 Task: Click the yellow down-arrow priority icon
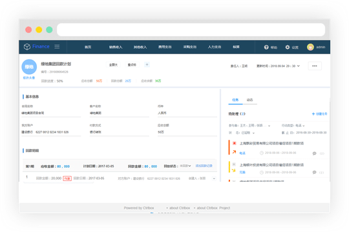point(233,171)
